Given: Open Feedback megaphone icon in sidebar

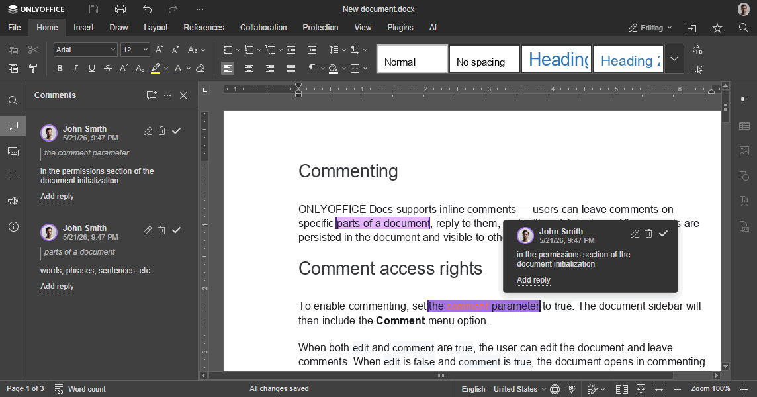Looking at the screenshot, I should pos(13,201).
